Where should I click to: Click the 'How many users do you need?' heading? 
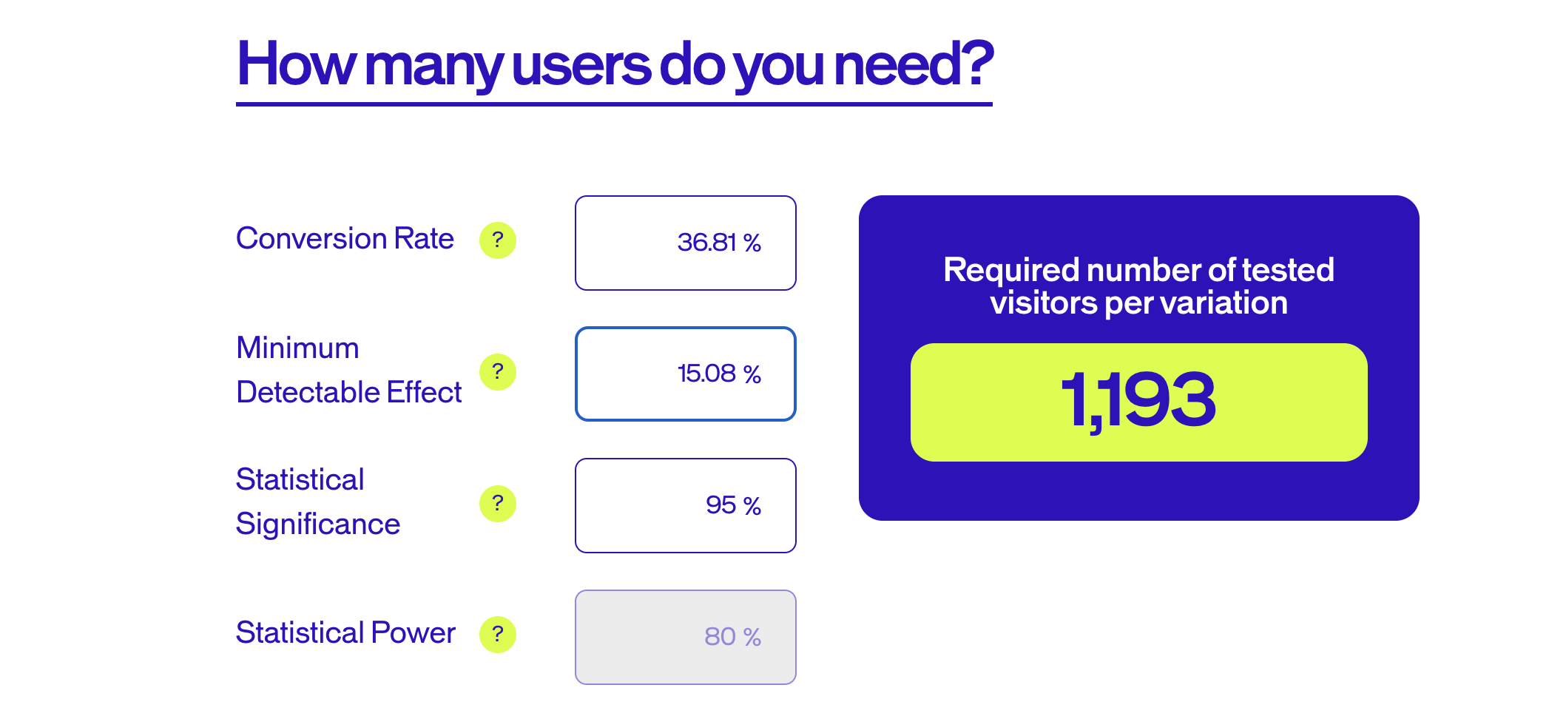(x=615, y=65)
